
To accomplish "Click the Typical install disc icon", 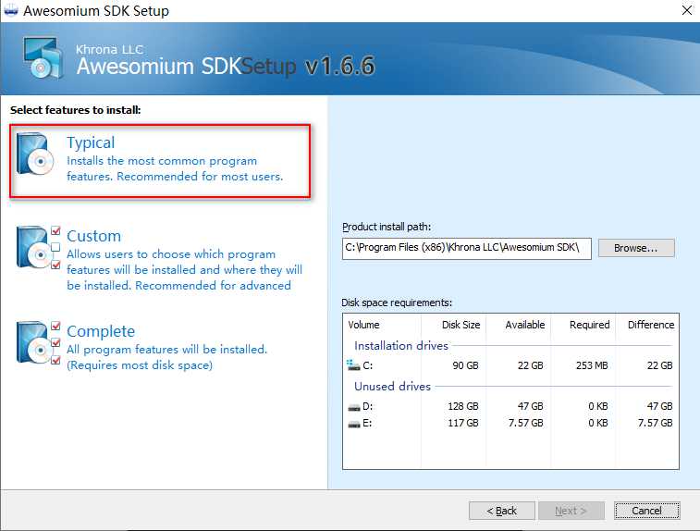I will pyautogui.click(x=35, y=154).
